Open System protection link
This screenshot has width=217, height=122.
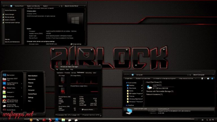(x=10, y=20)
